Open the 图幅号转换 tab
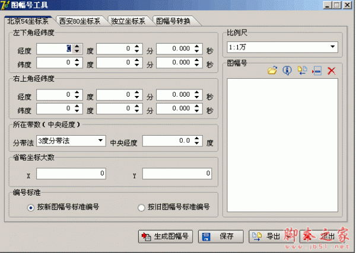Viewport: 356px width, 253px height. coord(173,21)
